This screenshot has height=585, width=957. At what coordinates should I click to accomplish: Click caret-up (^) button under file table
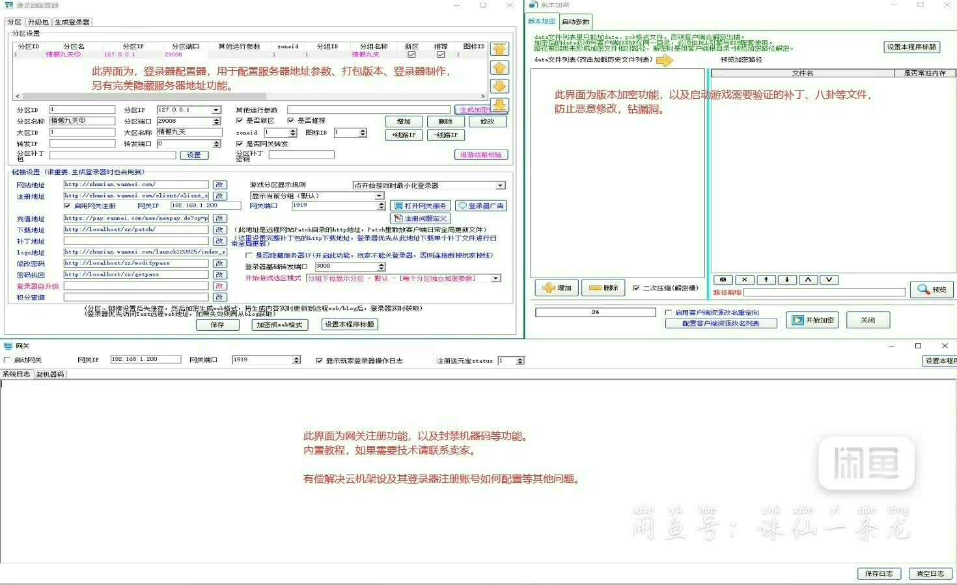[x=808, y=279]
